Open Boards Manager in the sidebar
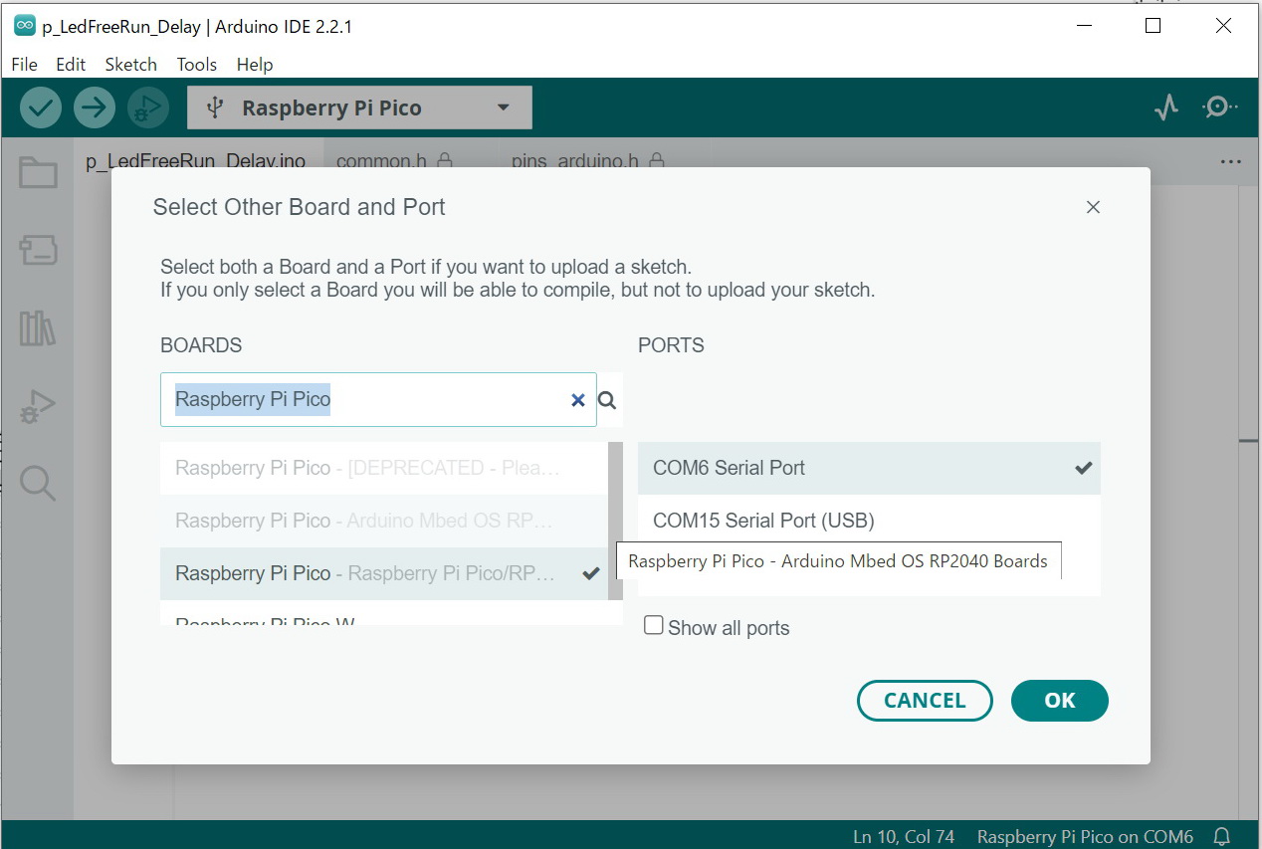1262x849 pixels. click(x=38, y=250)
